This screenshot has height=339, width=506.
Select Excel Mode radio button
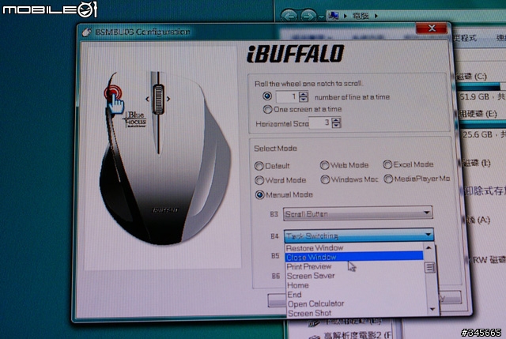(387, 164)
